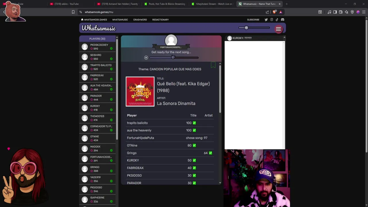The height and width of the screenshot is (207, 368).
Task: Select CORNEADOR TU P... in the players list
Action: point(97,128)
